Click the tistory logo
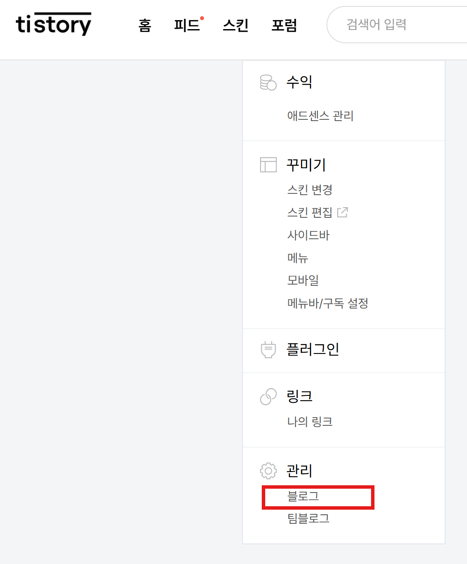Image resolution: width=467 pixels, height=564 pixels. [x=53, y=24]
